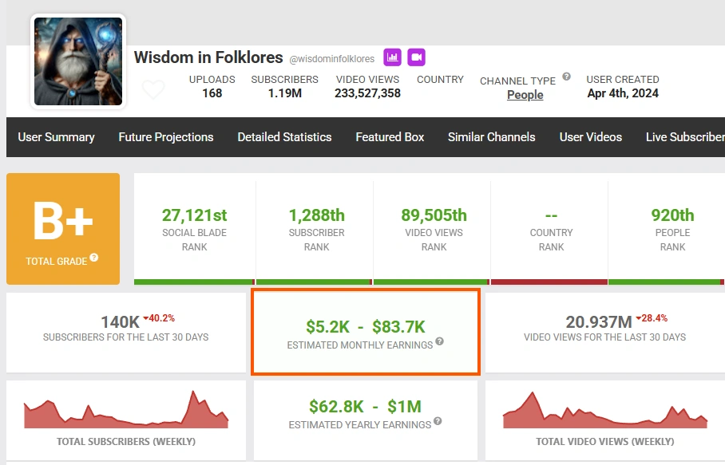The image size is (725, 465).
Task: Click the 27,121st Social Blade rank
Action: [195, 215]
